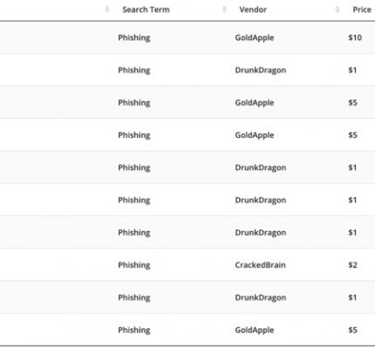Select the $10 price cell

(x=355, y=38)
